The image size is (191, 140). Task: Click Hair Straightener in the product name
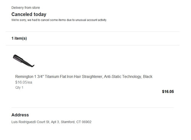tap(88, 77)
